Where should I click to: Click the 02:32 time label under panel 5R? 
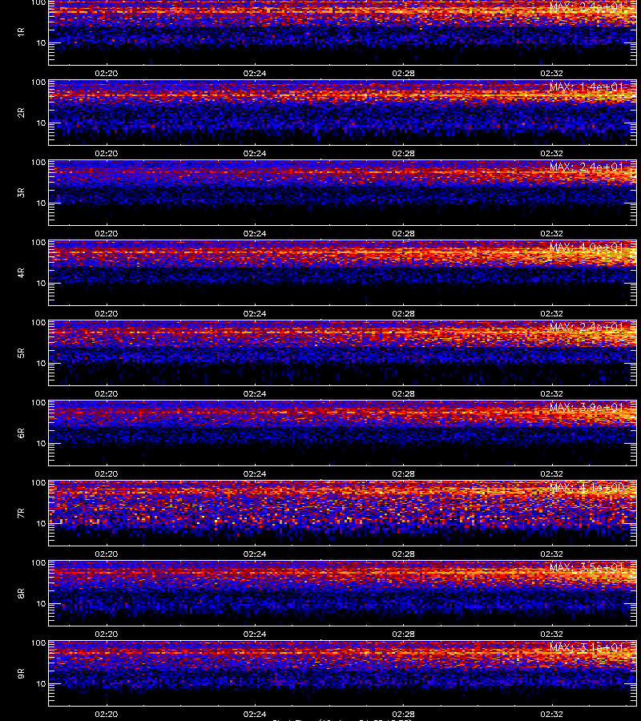click(x=551, y=393)
